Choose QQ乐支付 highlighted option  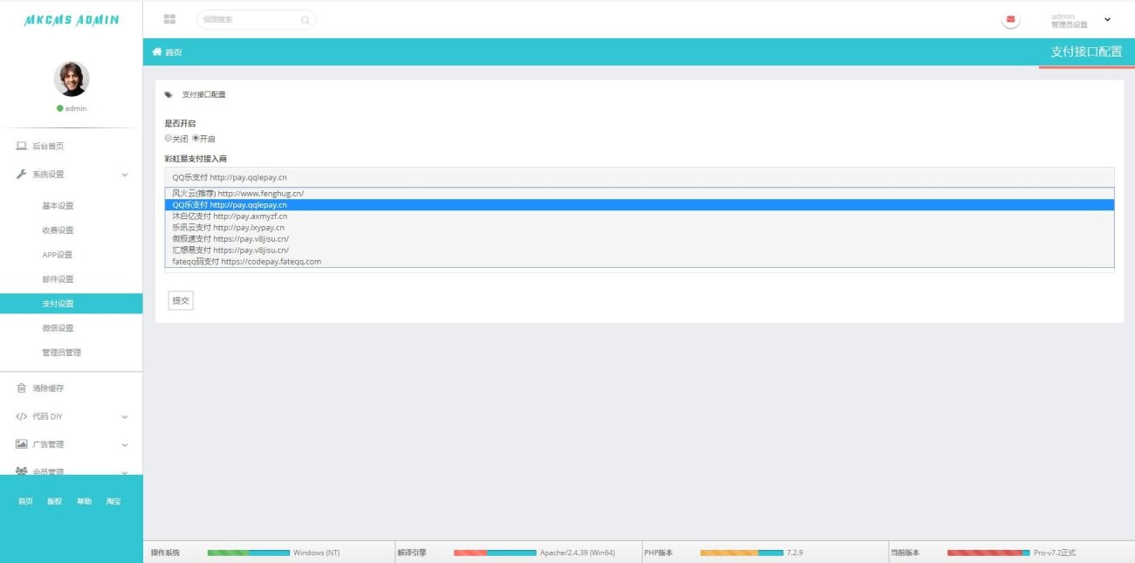coord(639,204)
